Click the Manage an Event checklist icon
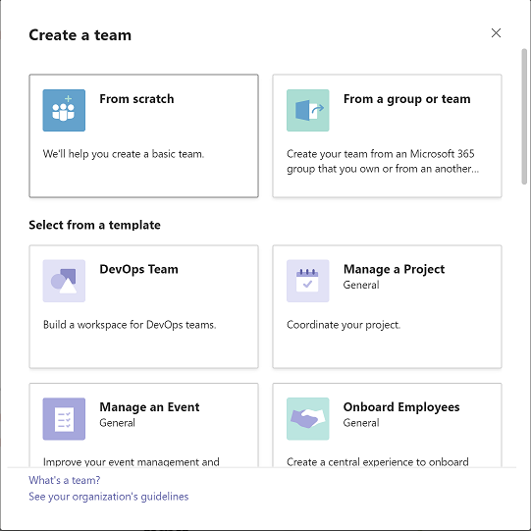The image size is (531, 531). point(64,419)
